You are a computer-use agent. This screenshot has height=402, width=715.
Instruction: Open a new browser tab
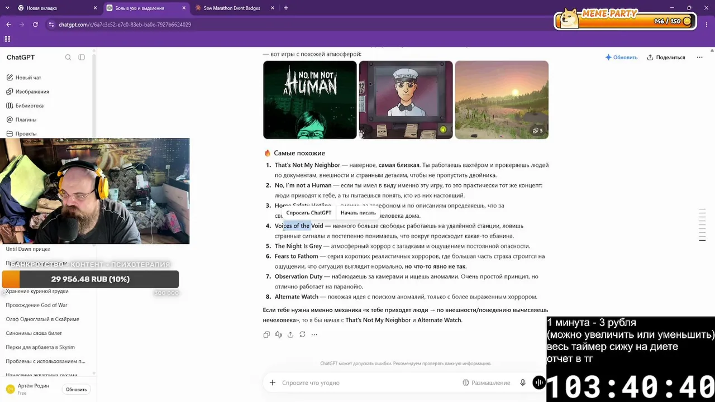coord(286,8)
